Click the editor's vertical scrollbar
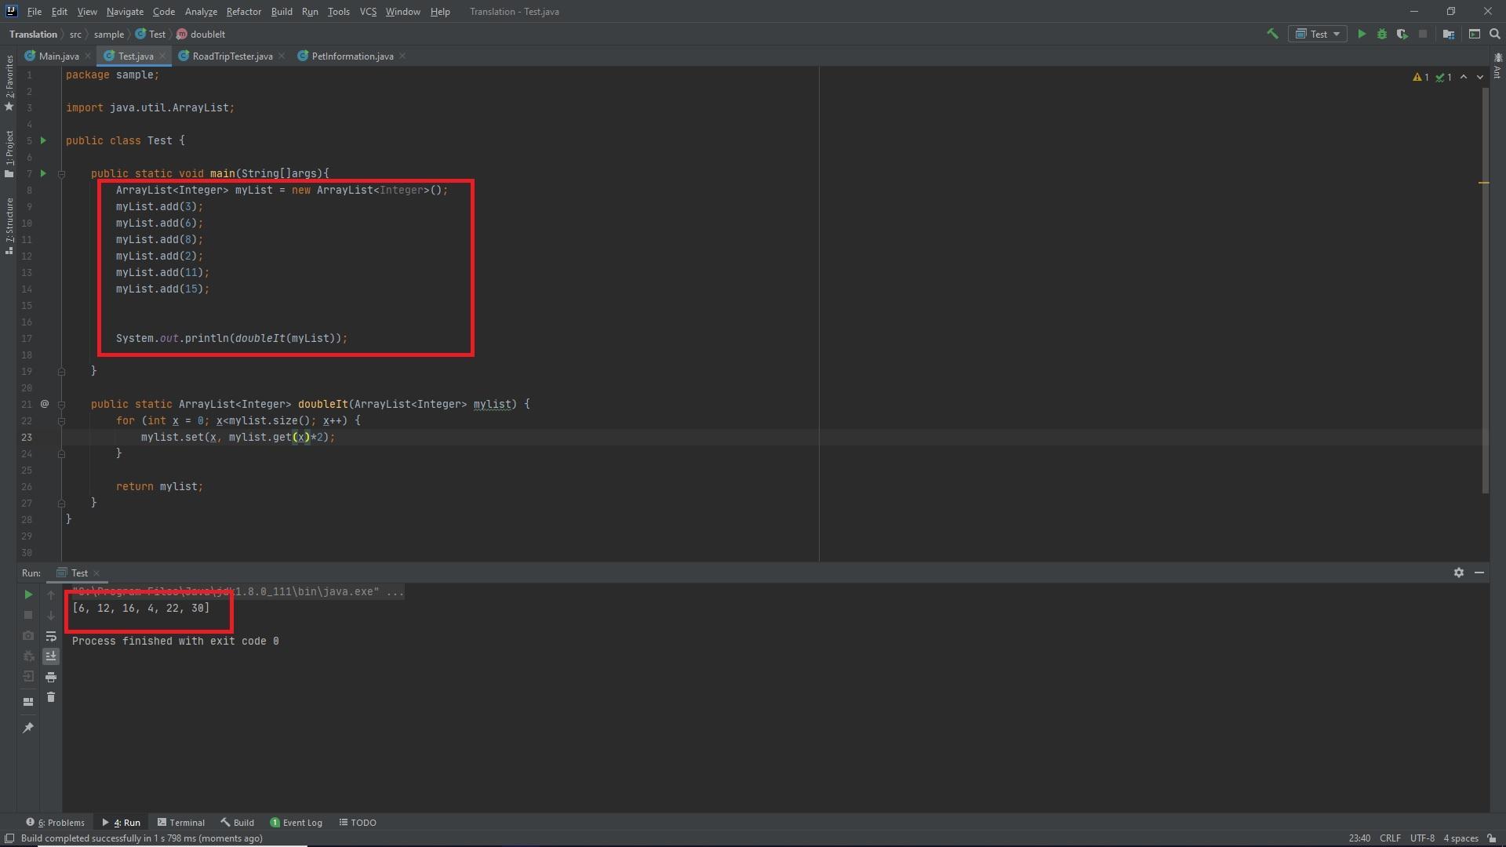The height and width of the screenshot is (847, 1506). [x=1486, y=290]
